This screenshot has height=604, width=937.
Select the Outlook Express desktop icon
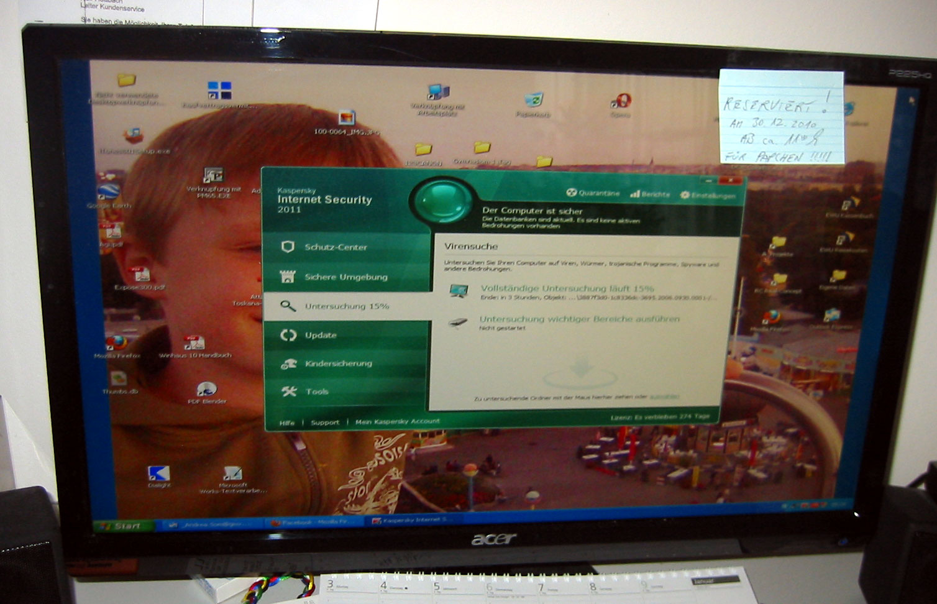coord(832,319)
